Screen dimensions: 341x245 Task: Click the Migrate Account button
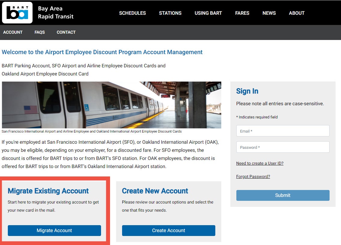[54, 231]
